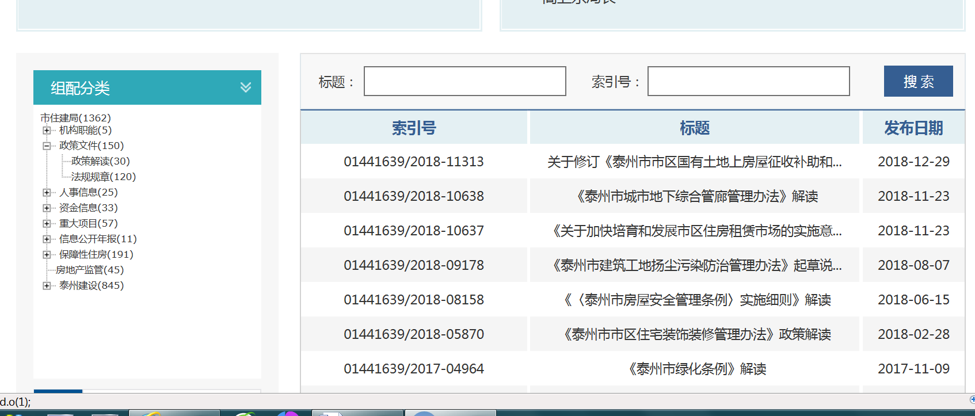Screen dimensions: 975x416
Task: Open 《泰州市城市地下综合管廊管理办法》解读 link
Action: (x=697, y=196)
